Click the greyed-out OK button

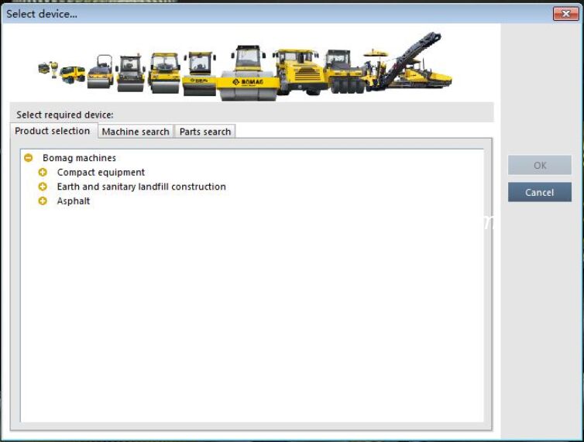(540, 165)
